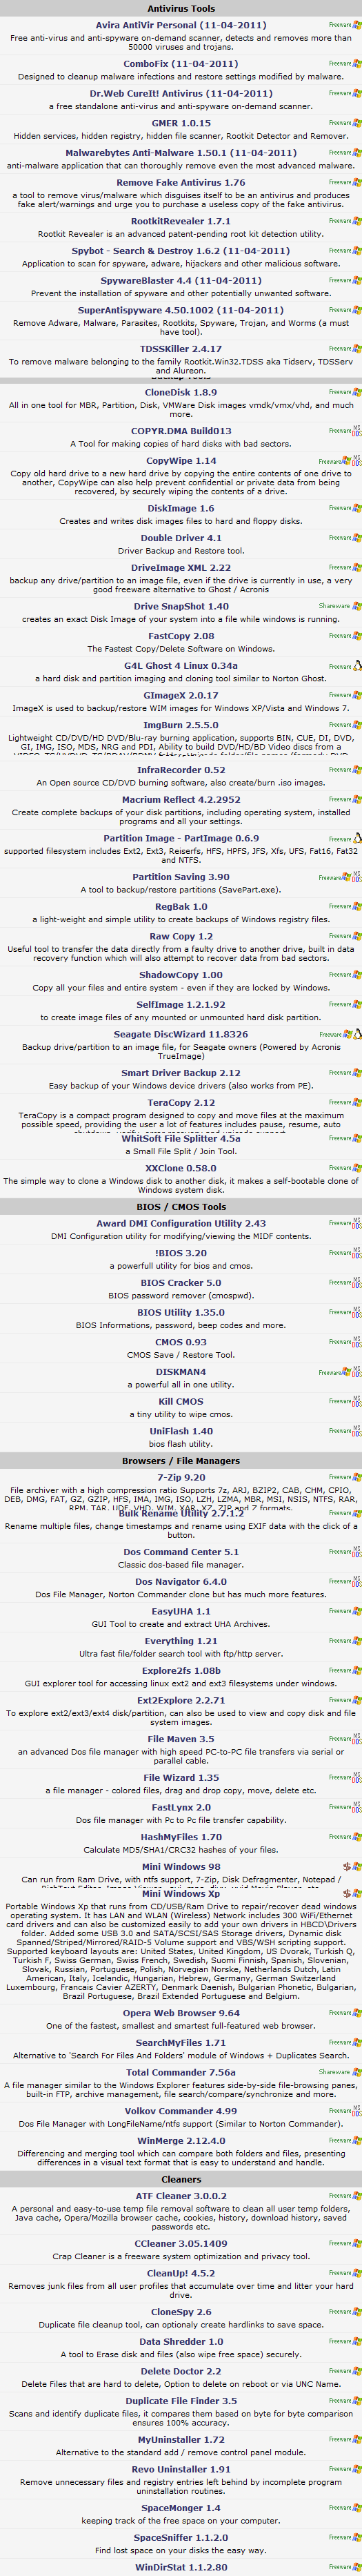Click the Raw Copy 1.2 title

(181, 937)
